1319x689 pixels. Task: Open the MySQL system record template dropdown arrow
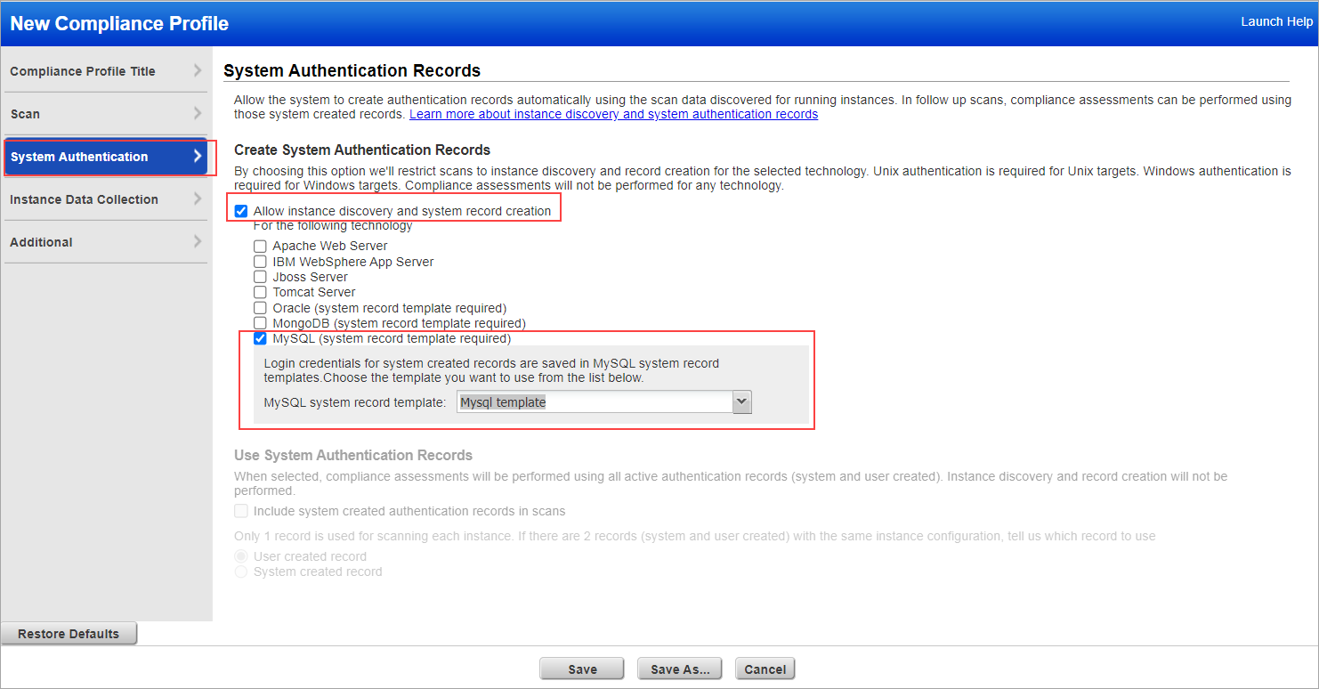741,401
